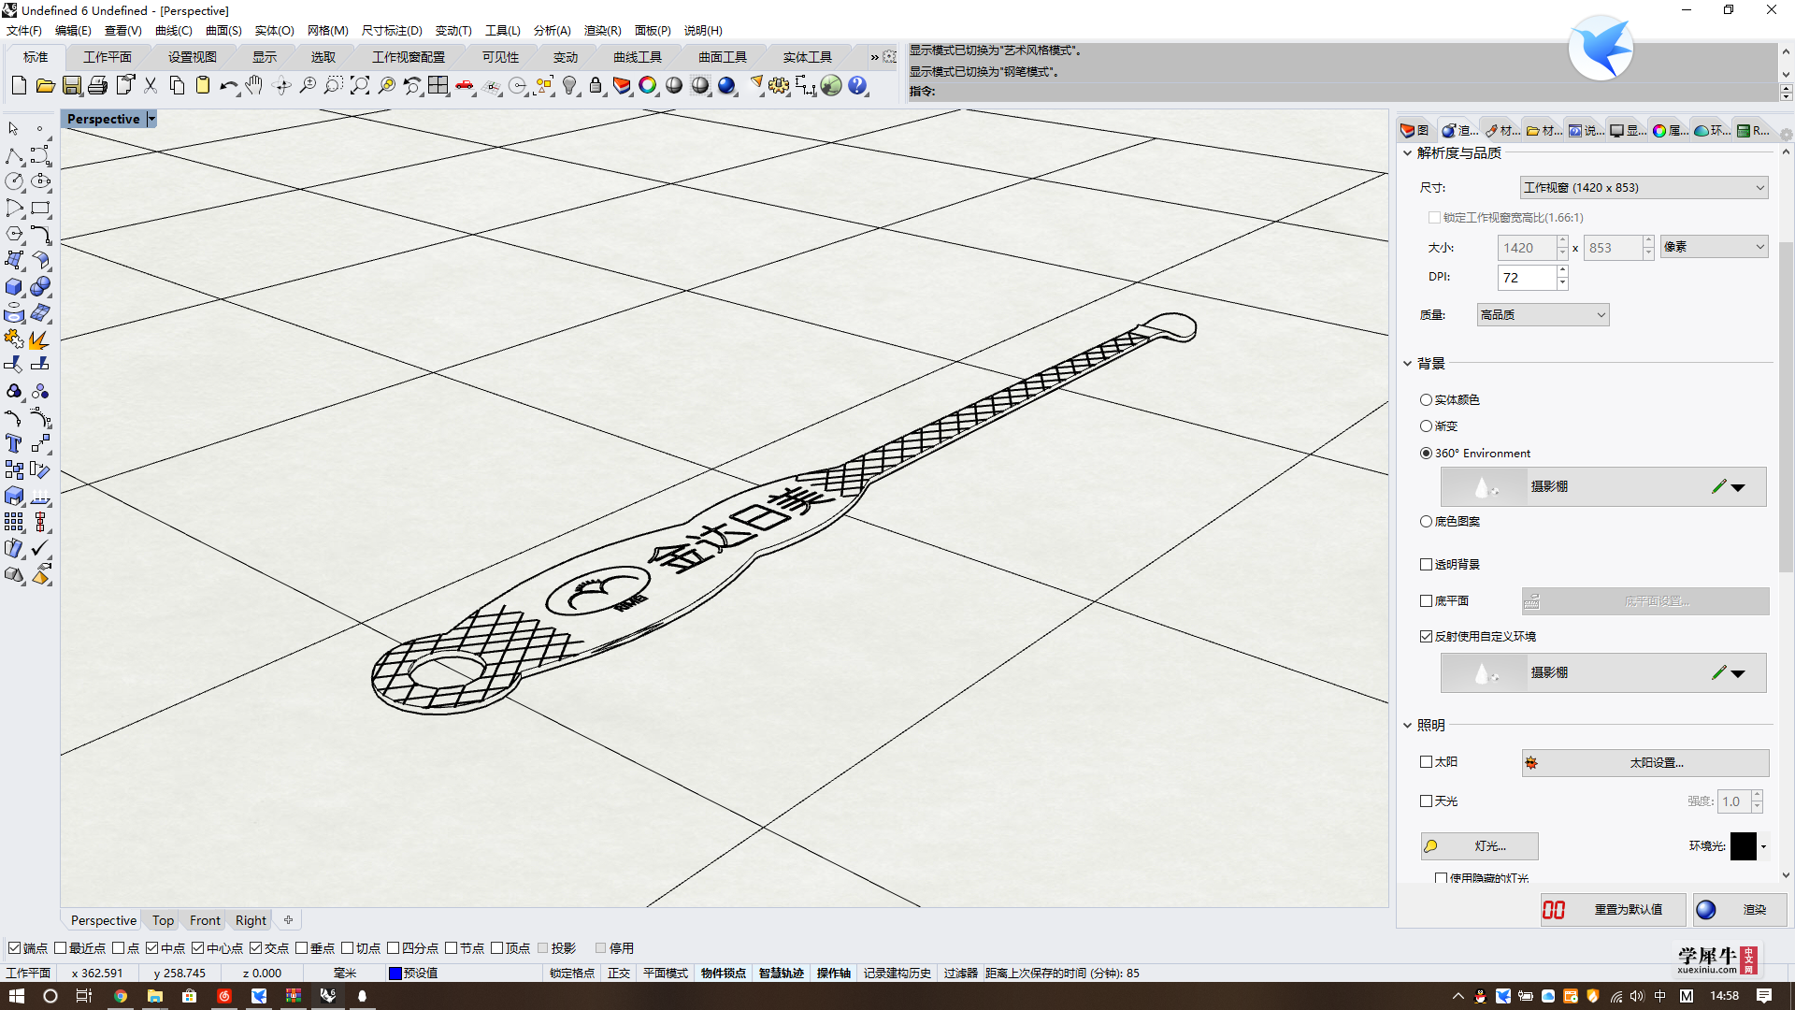Enable the 天光 skylight checkbox
Image resolution: width=1795 pixels, height=1010 pixels.
point(1426,801)
